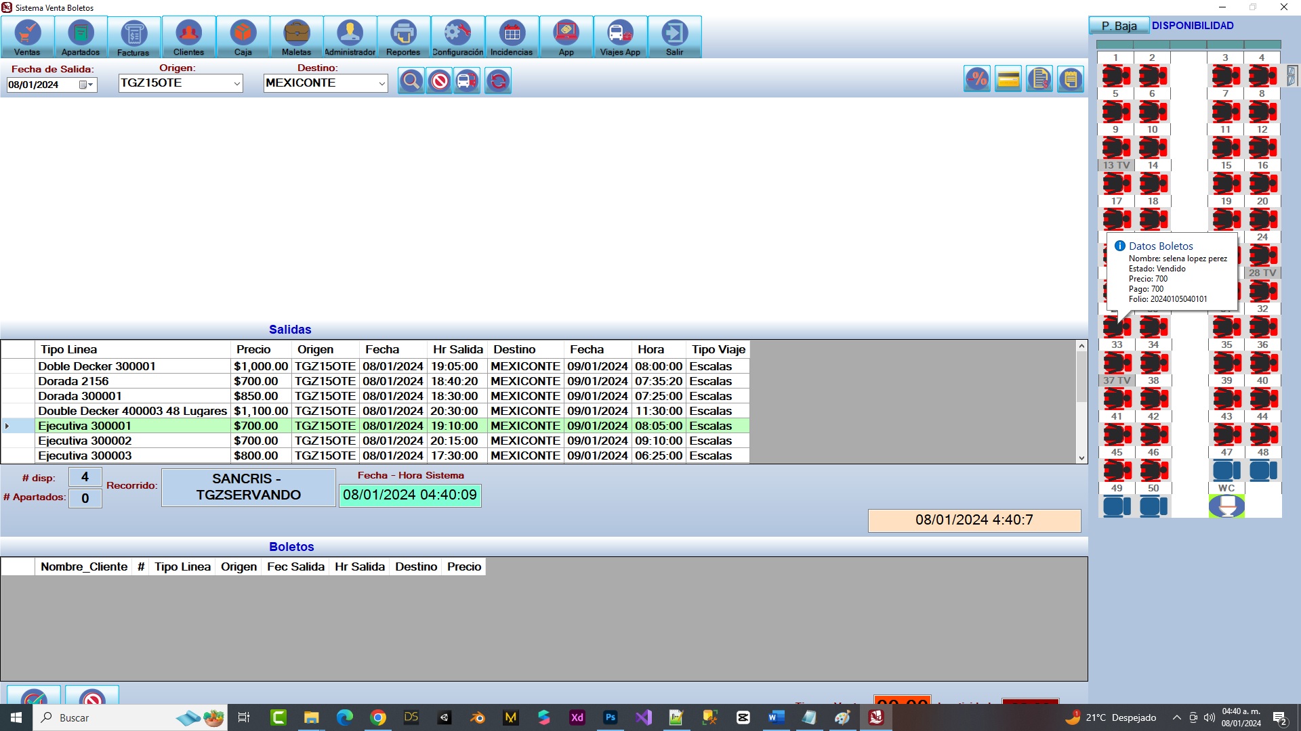
Task: Open Viajes App menu item
Action: 620,37
